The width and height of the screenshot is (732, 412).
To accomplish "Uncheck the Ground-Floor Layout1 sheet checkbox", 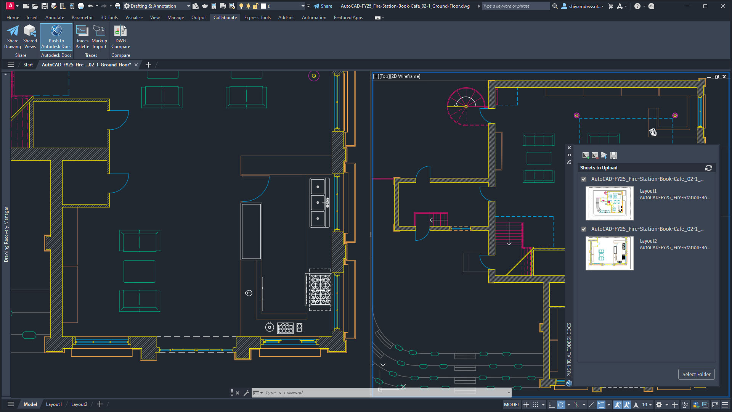I will [584, 179].
